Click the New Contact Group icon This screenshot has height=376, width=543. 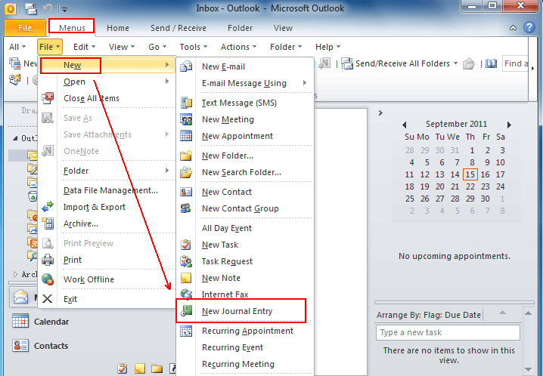pos(186,208)
